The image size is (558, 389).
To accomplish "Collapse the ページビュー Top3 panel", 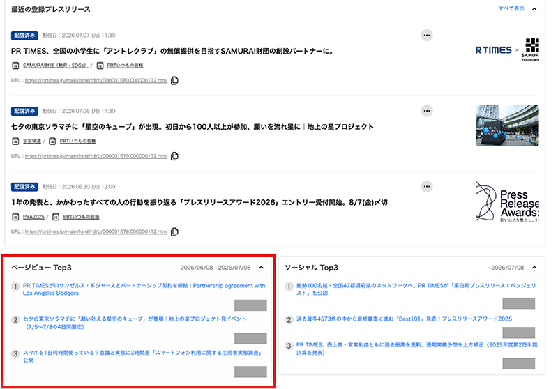I will (261, 268).
